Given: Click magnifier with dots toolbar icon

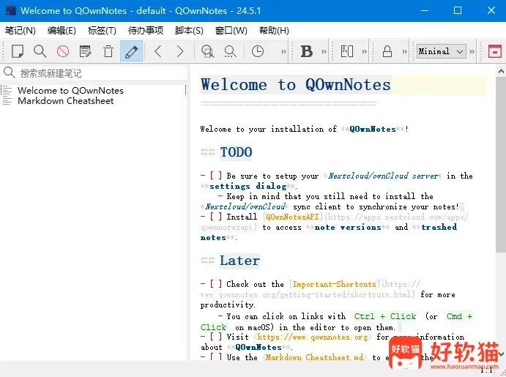Looking at the screenshot, I should tap(230, 51).
